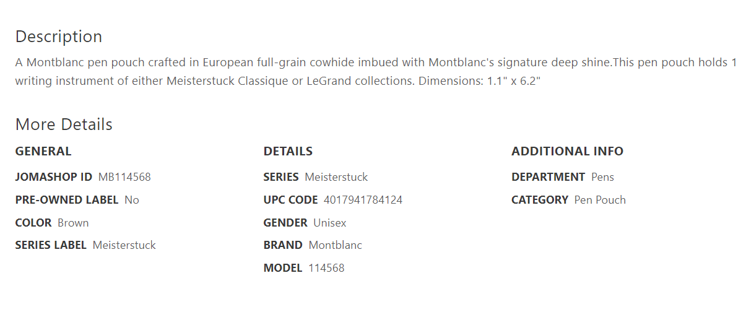Click the UPC code number 4017941784124
The height and width of the screenshot is (325, 754).
coord(363,200)
